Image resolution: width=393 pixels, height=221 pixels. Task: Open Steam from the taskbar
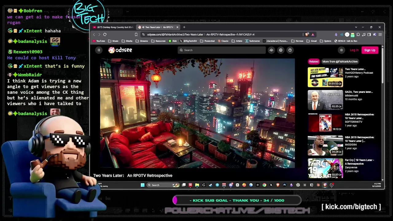pos(211,185)
